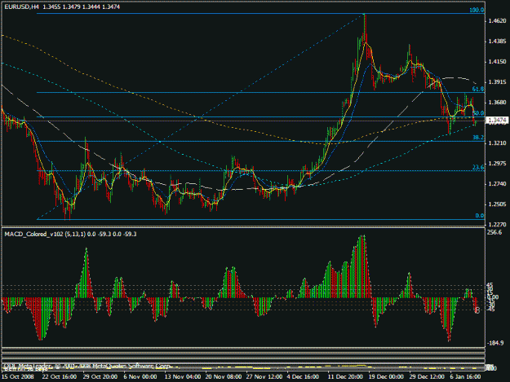Click the 1.3680 price axis value

click(x=497, y=103)
